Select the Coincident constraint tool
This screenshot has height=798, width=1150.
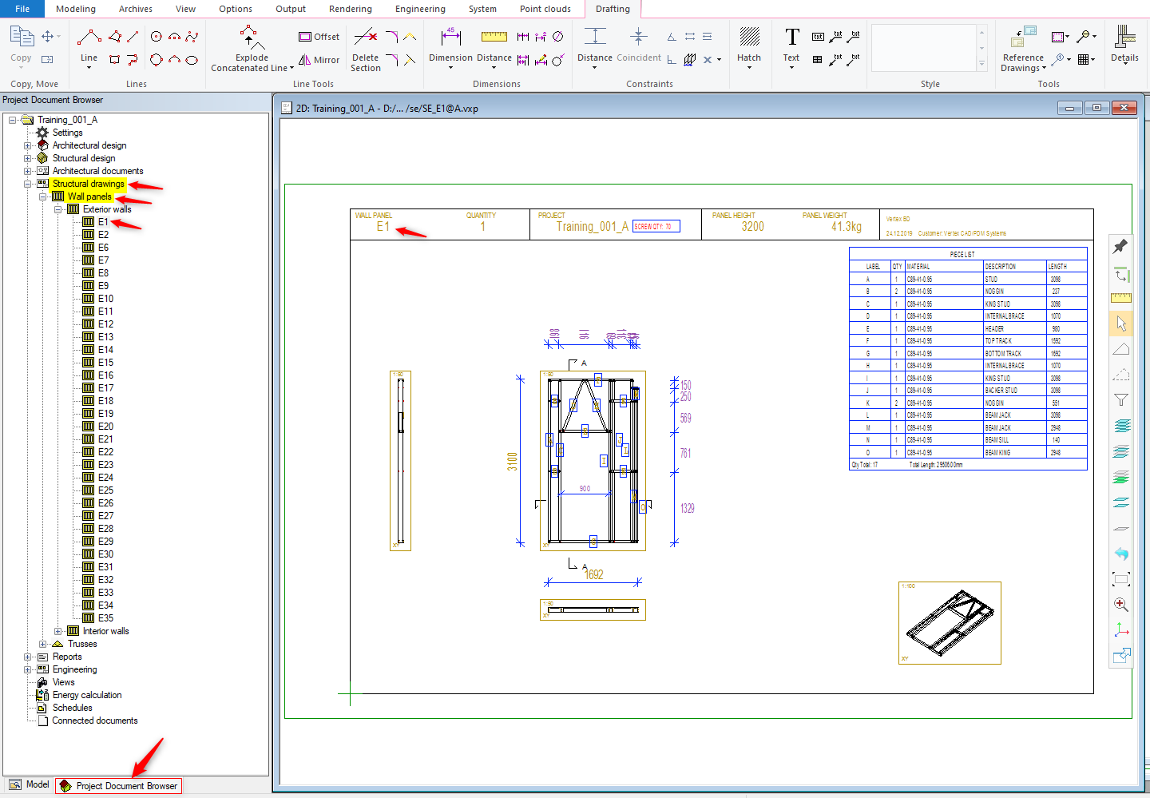click(639, 46)
